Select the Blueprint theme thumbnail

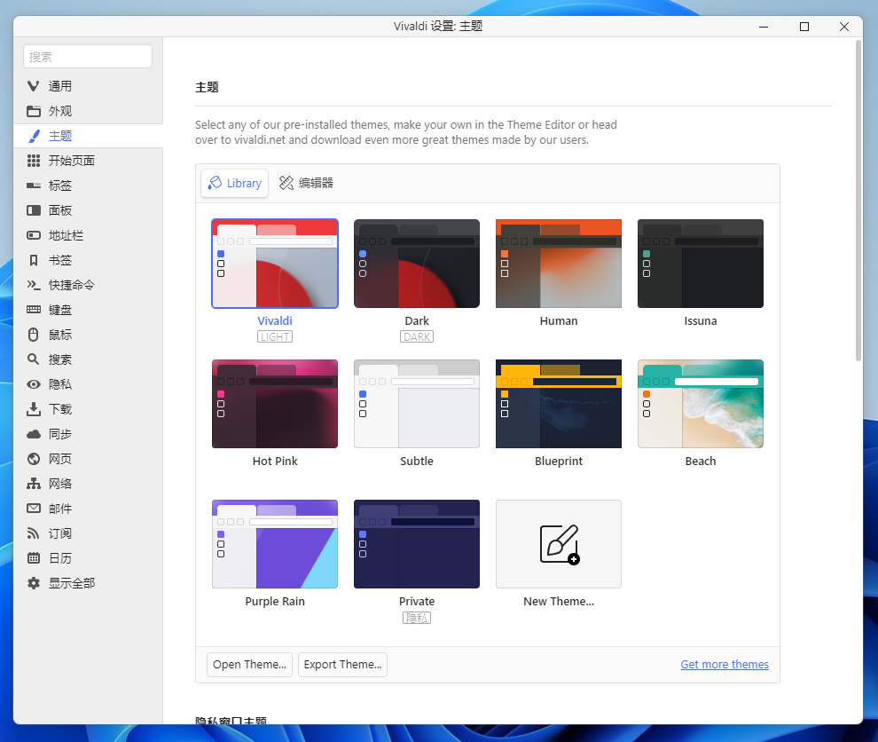pos(559,404)
